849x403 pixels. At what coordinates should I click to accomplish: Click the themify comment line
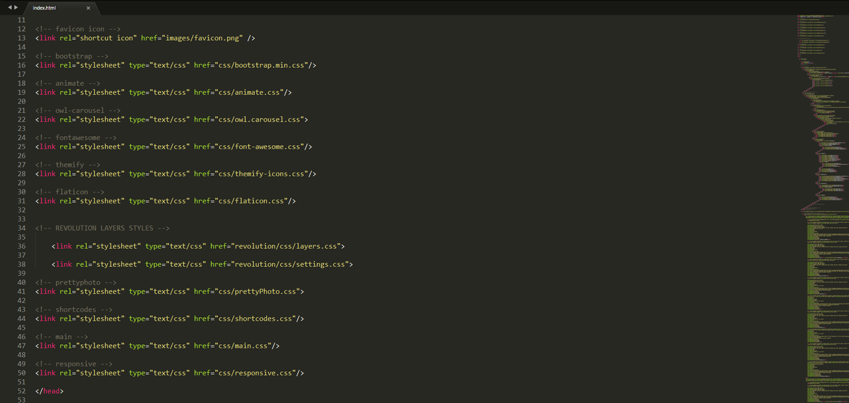(x=68, y=164)
